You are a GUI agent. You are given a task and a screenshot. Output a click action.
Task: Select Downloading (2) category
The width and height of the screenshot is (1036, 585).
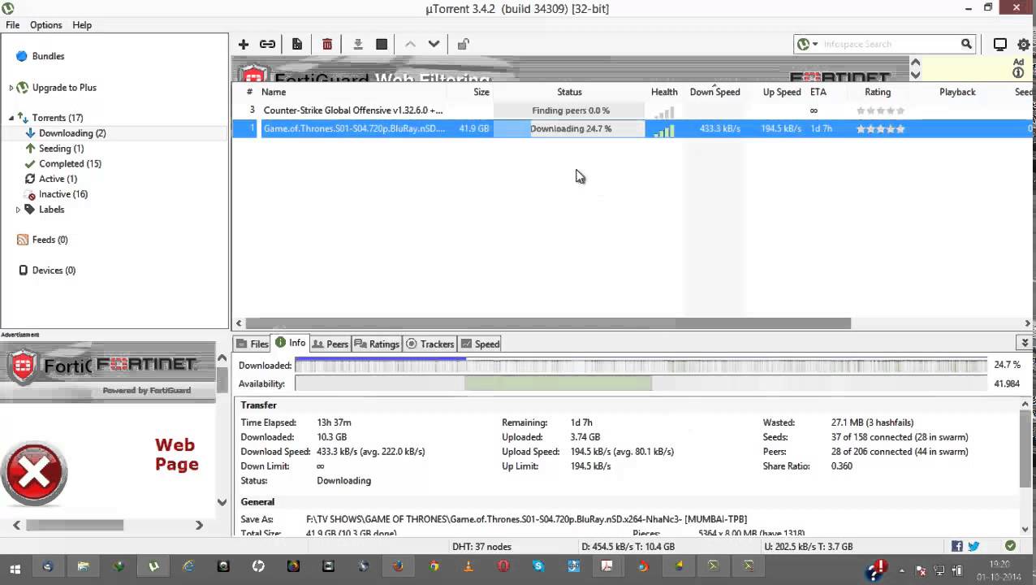(x=72, y=133)
